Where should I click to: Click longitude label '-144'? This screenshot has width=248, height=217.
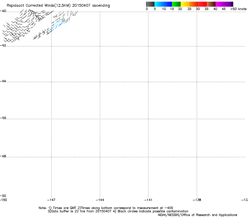point(100,200)
